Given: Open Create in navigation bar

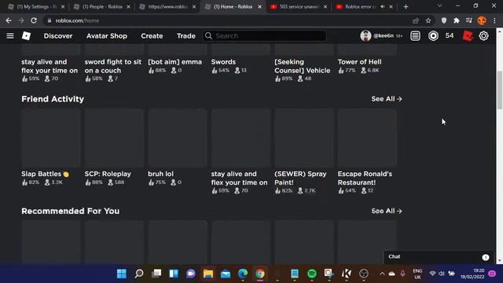Looking at the screenshot, I should point(152,36).
